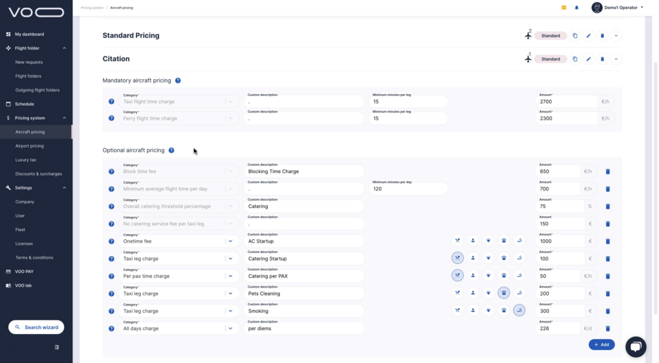The height and width of the screenshot is (363, 659).
Task: Delete the Standard Pricing profile
Action: [x=602, y=36]
